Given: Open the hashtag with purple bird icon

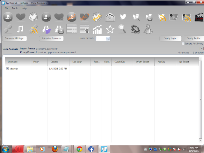Looking at the screenshot, I should click(47, 29).
